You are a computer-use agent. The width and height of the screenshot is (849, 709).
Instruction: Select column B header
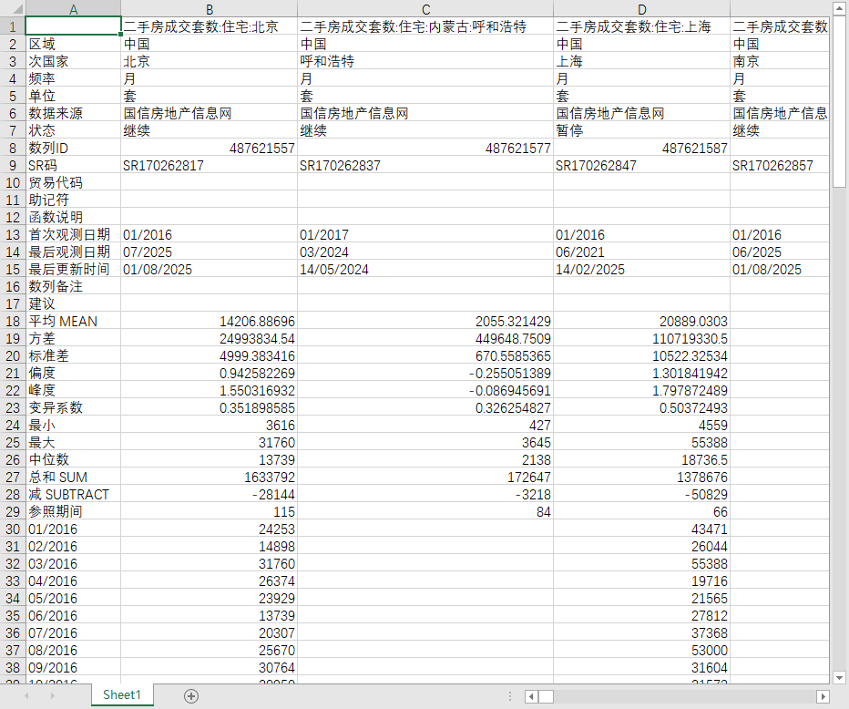point(209,9)
